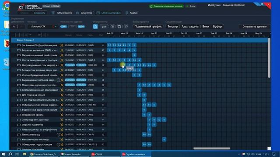280x157 pixels.
Task: Click crossed-tools icon on Окрытия парапетов row
Action: point(62,125)
